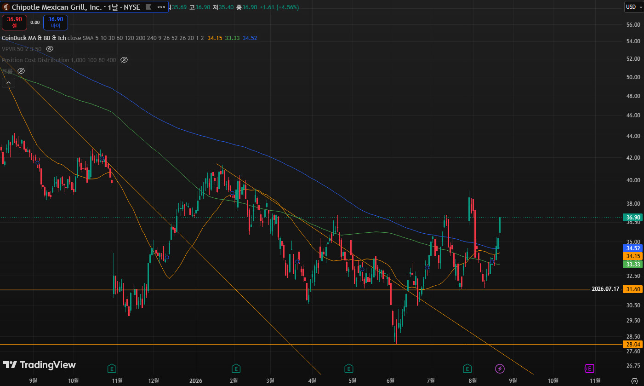Click the orange 28.04 horizontal line price label
Screen dimensions: 644x386
(x=633, y=344)
